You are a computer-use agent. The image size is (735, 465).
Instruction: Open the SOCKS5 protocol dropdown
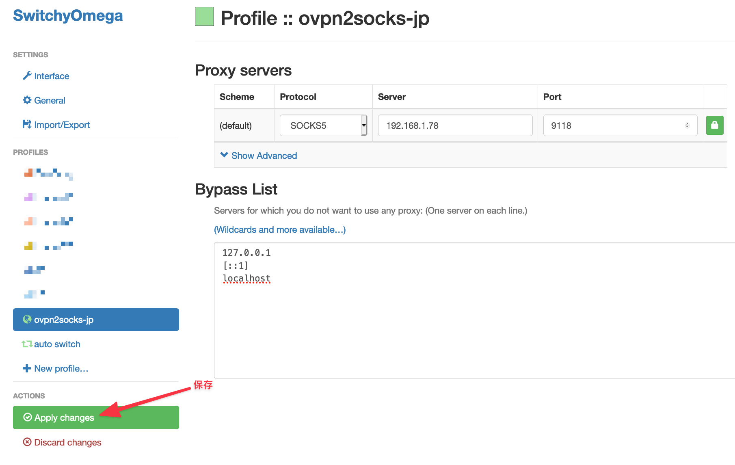coord(323,125)
